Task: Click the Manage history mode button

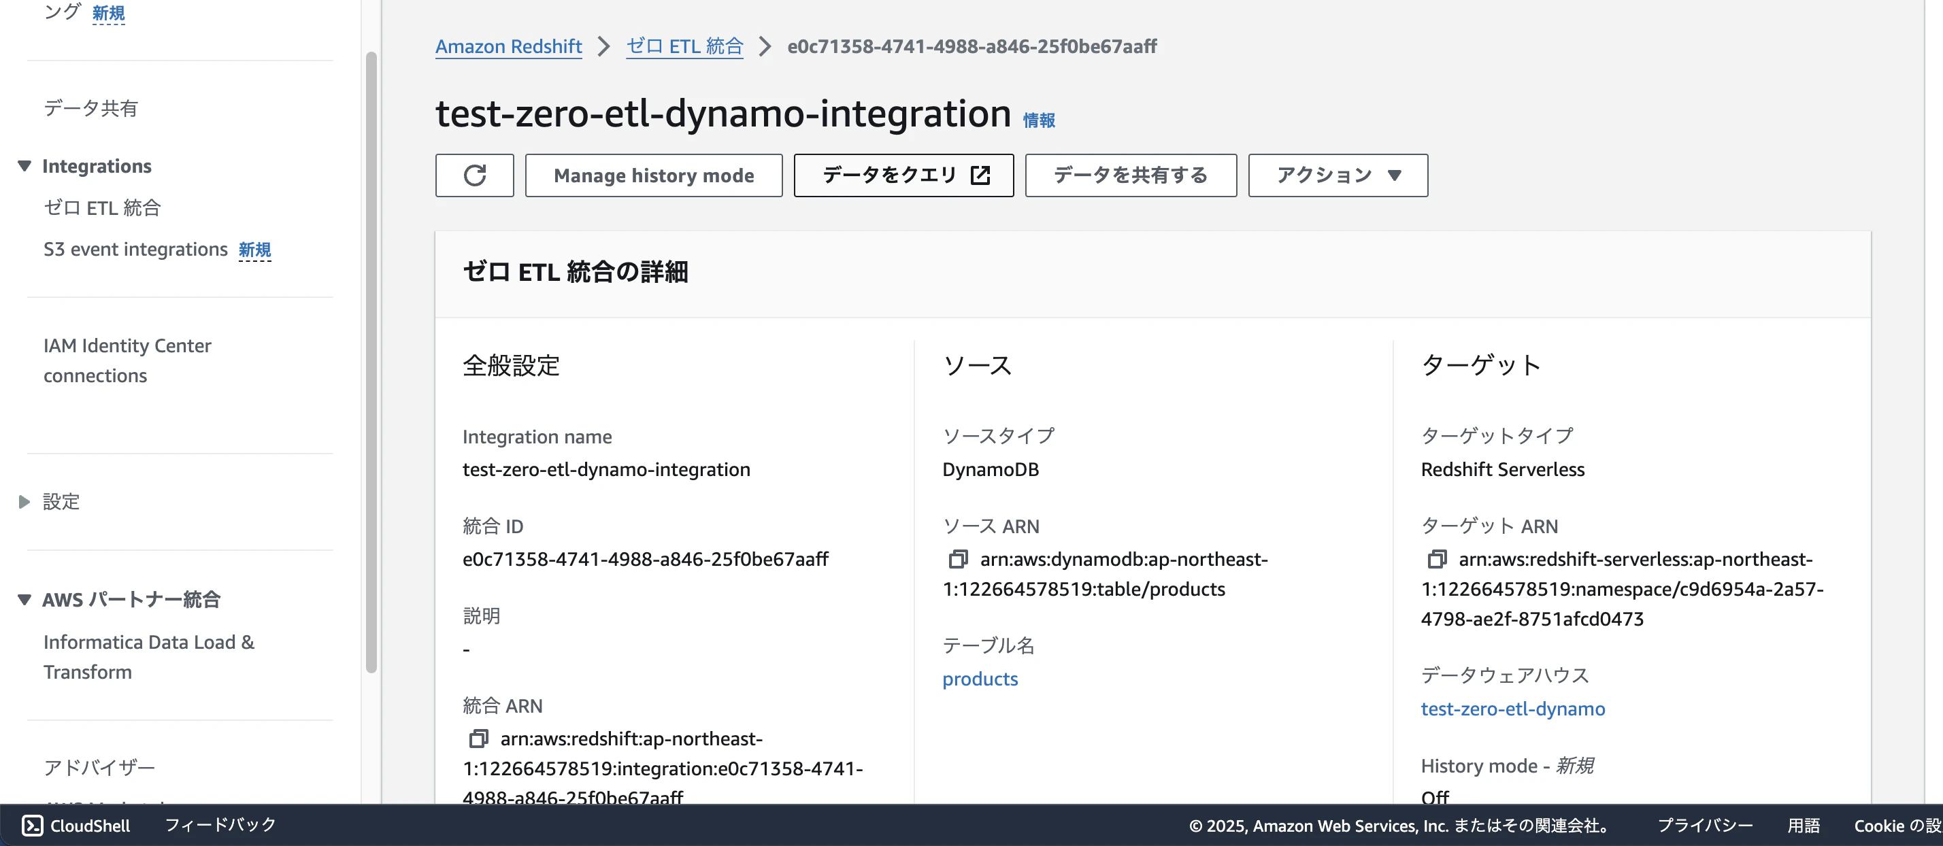Action: pos(653,175)
